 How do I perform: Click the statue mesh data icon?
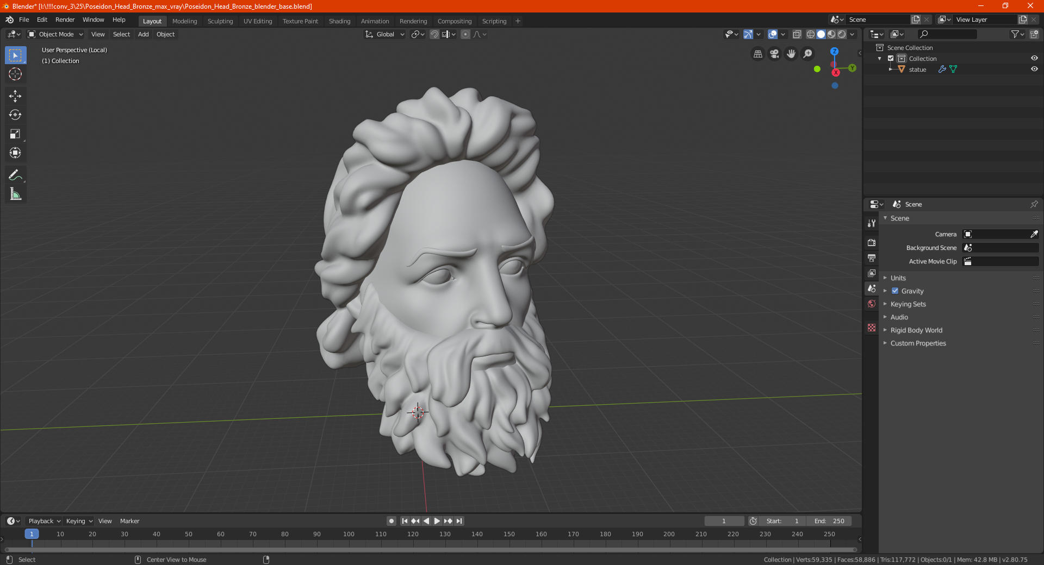tap(953, 70)
